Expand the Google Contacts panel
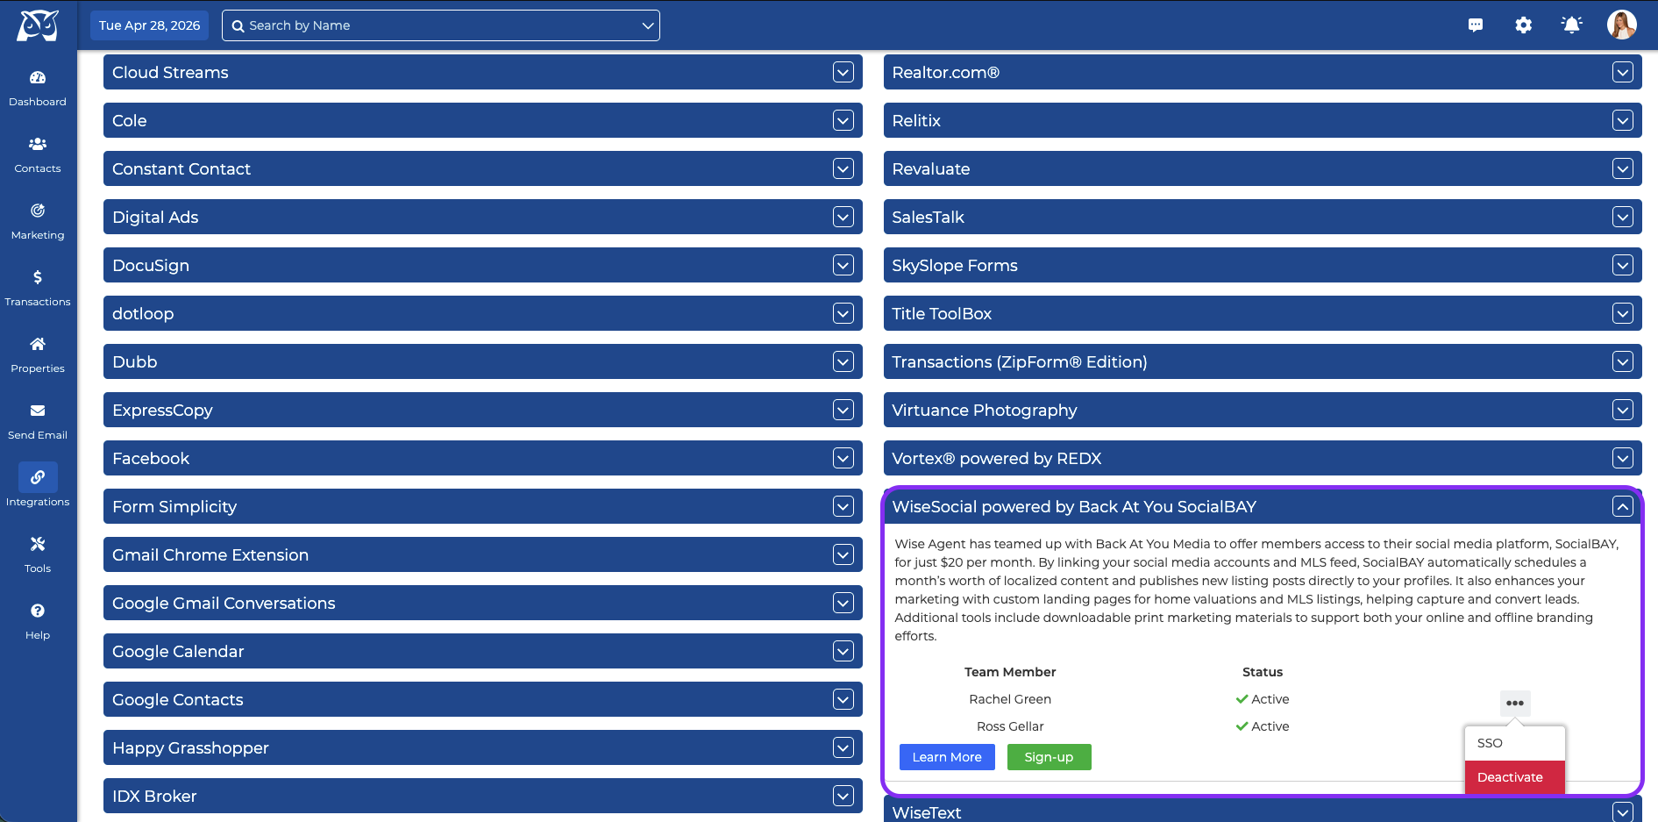1658x822 pixels. 843,699
